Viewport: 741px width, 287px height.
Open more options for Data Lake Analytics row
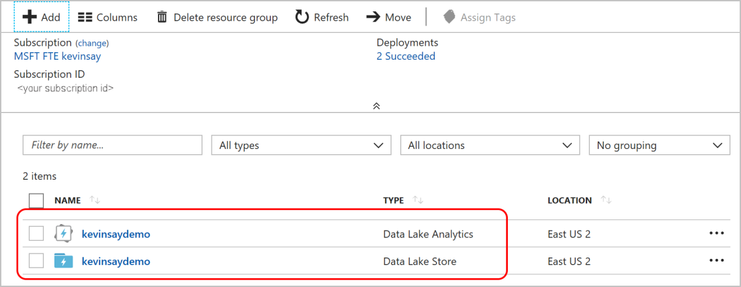point(716,233)
